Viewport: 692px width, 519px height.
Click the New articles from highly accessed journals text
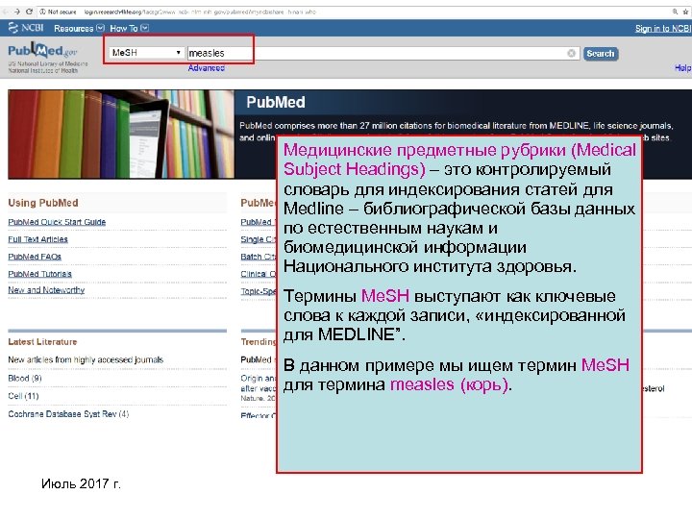(x=86, y=359)
